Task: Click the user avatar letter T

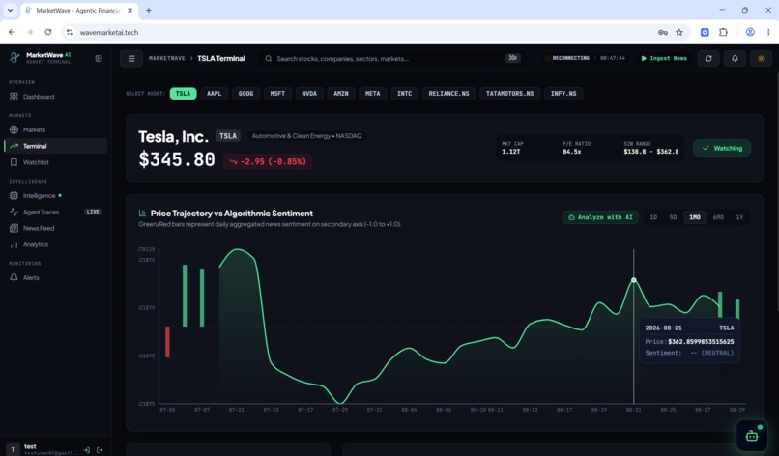Action: (x=13, y=449)
